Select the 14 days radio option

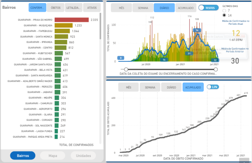click(225, 15)
